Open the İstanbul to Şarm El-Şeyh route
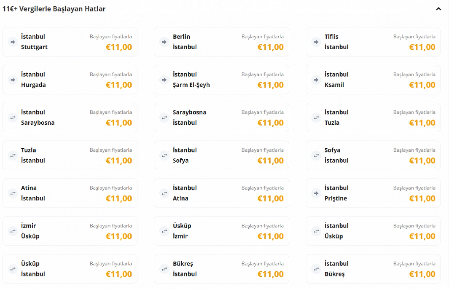The image size is (449, 289). coord(221,80)
